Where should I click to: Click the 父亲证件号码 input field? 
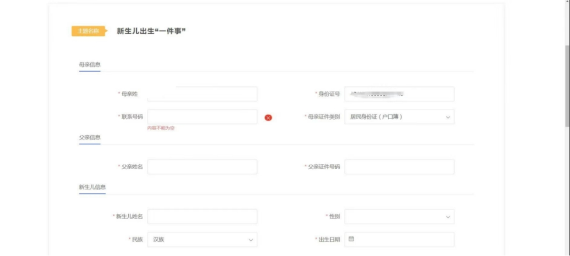coord(399,167)
